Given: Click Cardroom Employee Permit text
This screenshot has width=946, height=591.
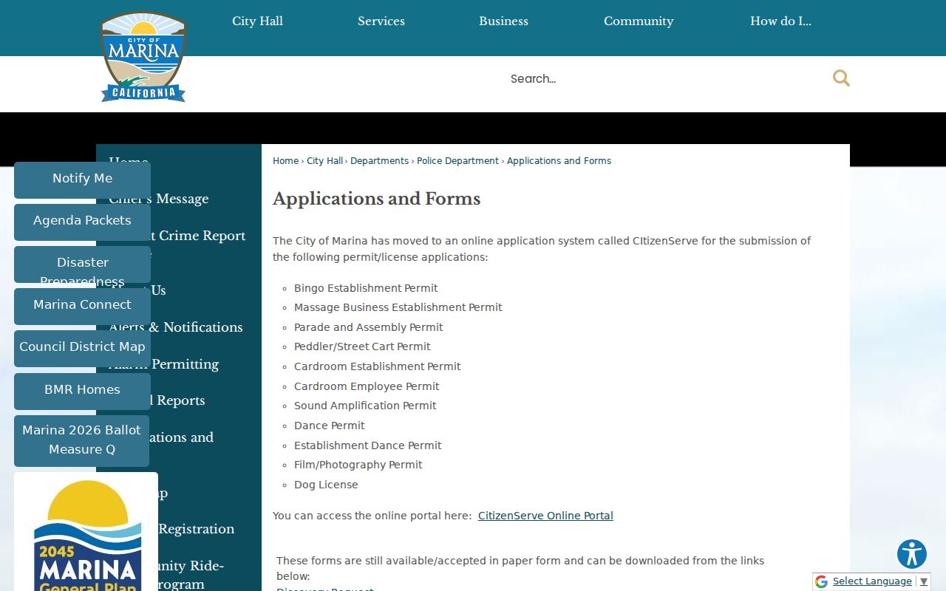Looking at the screenshot, I should pos(367,386).
